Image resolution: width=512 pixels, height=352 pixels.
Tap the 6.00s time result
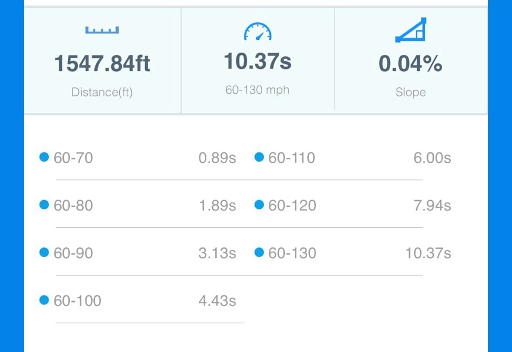(x=432, y=158)
